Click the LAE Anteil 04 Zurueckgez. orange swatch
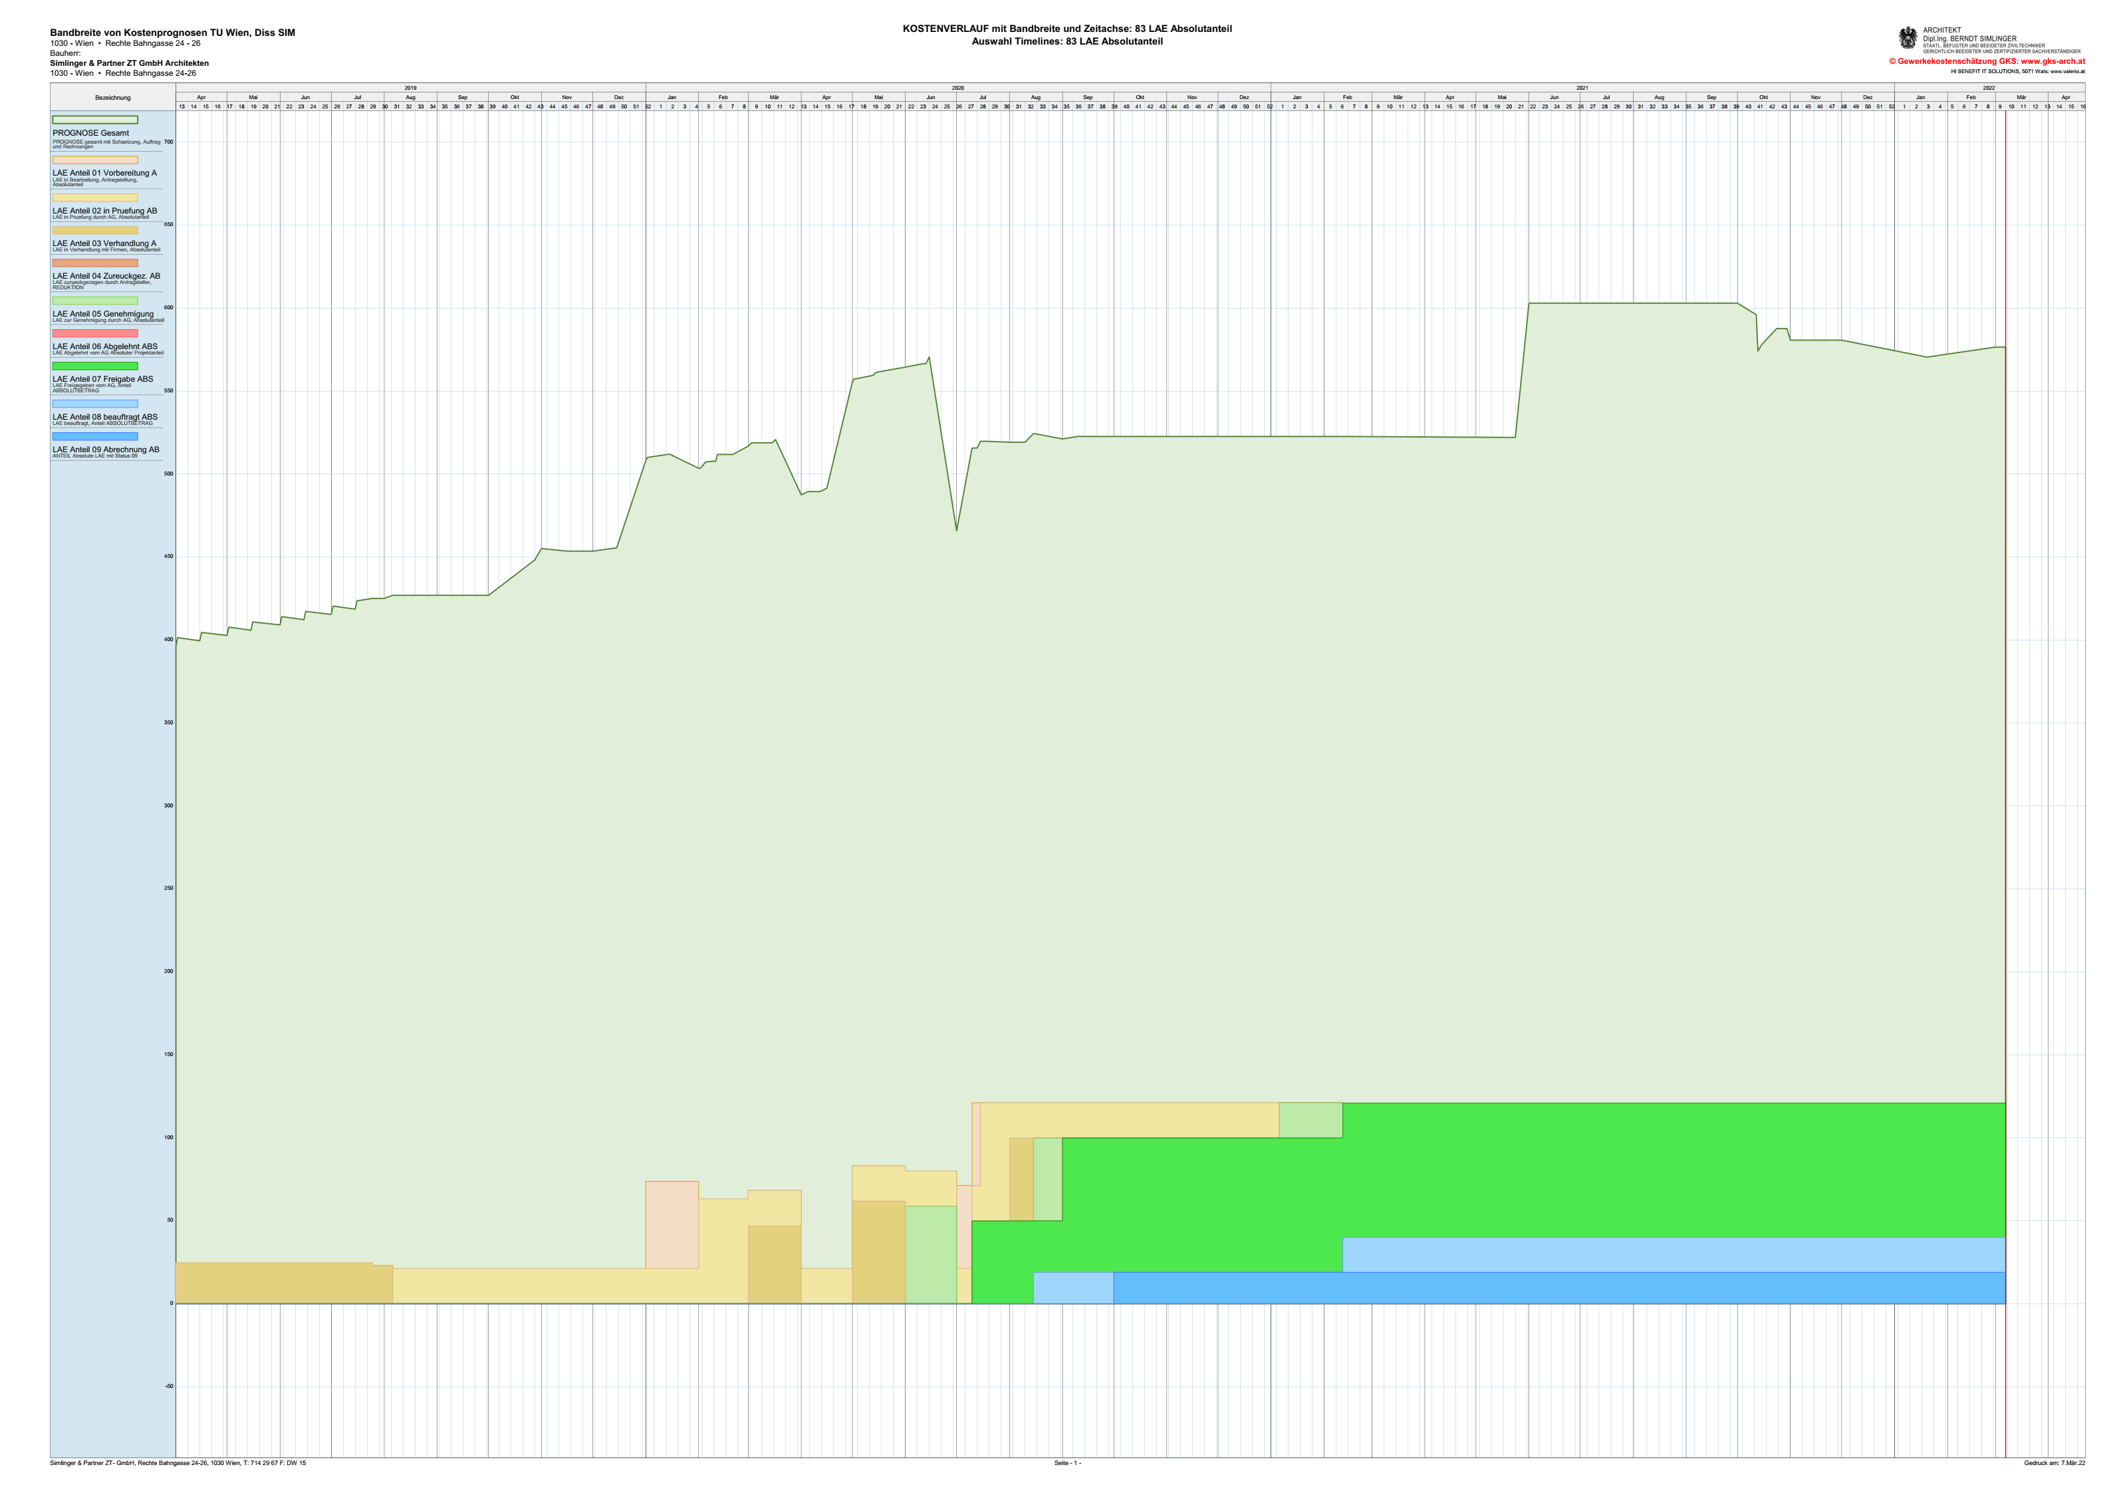This screenshot has height=1493, width=2113. pos(95,263)
